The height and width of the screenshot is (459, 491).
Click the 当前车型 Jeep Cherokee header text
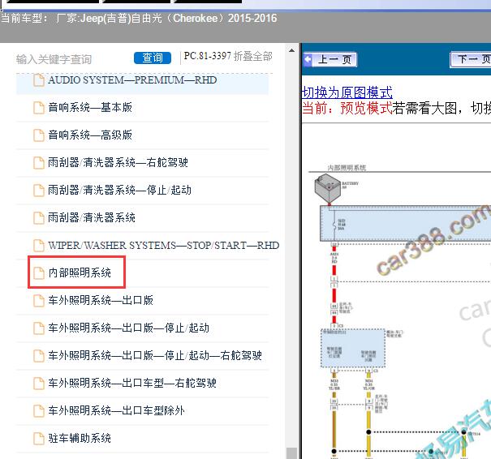(139, 18)
